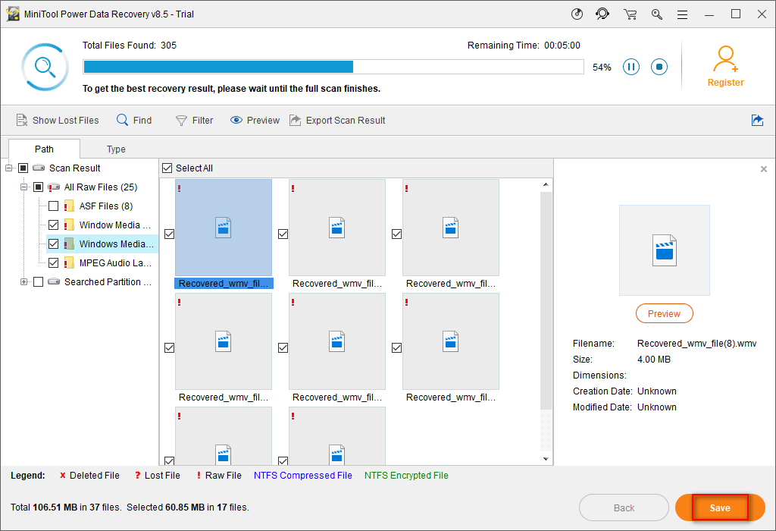Image resolution: width=776 pixels, height=531 pixels.
Task: Click the orange Preview button
Action: pyautogui.click(x=664, y=313)
